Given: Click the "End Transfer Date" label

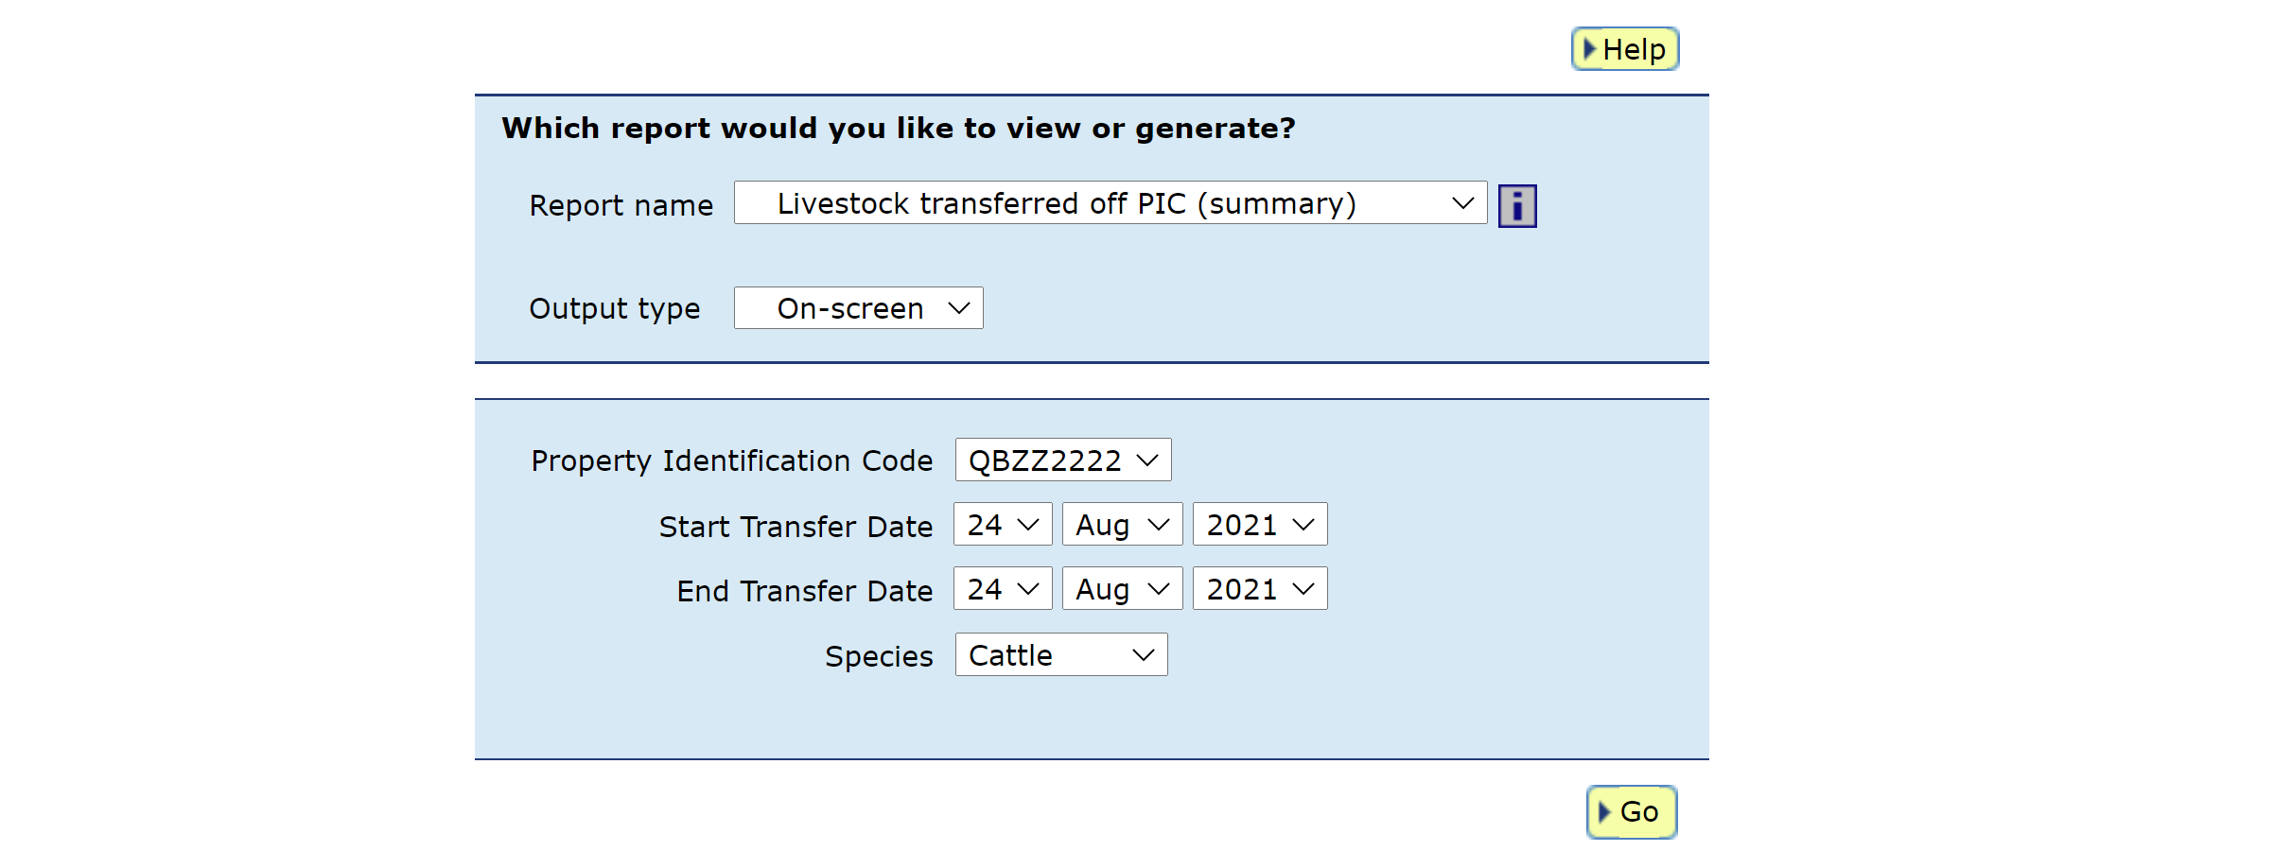Looking at the screenshot, I should click(x=804, y=591).
